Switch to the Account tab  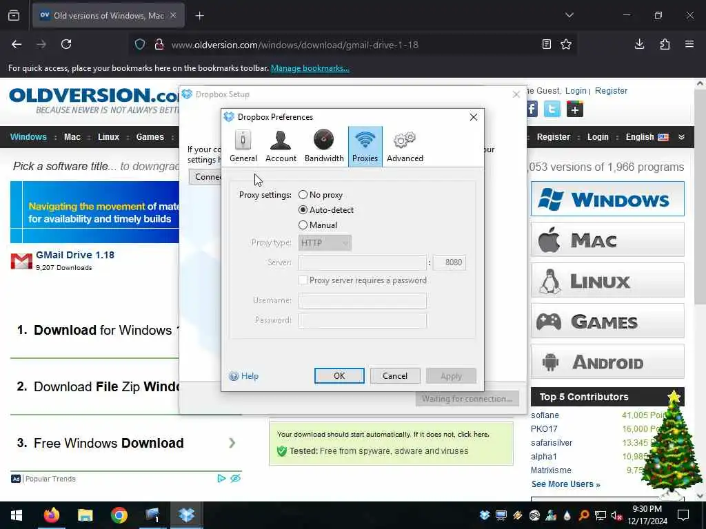(281, 146)
